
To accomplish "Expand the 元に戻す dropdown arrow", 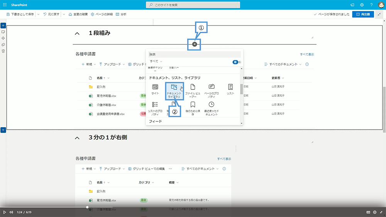I will point(64,14).
